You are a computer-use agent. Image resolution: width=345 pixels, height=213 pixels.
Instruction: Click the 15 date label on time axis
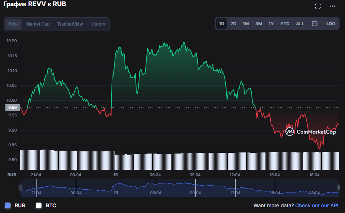(x=116, y=175)
